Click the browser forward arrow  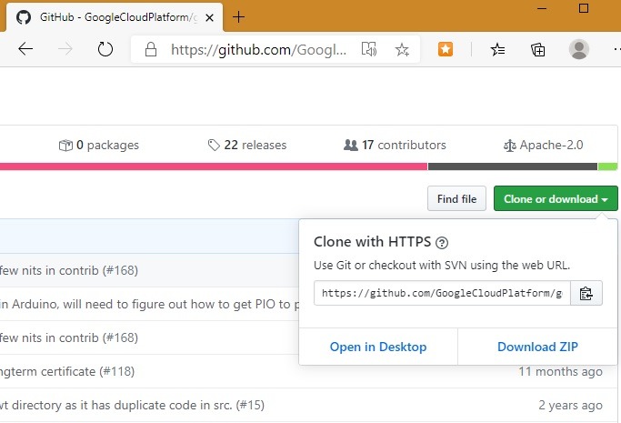click(x=65, y=49)
